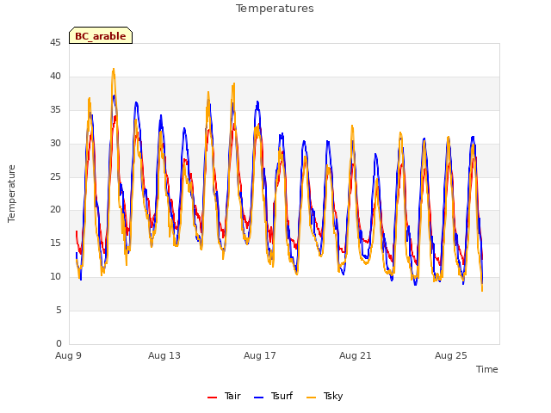Click the 20 y-axis tick label
Image resolution: width=551 pixels, height=413 pixels.
tap(55, 210)
